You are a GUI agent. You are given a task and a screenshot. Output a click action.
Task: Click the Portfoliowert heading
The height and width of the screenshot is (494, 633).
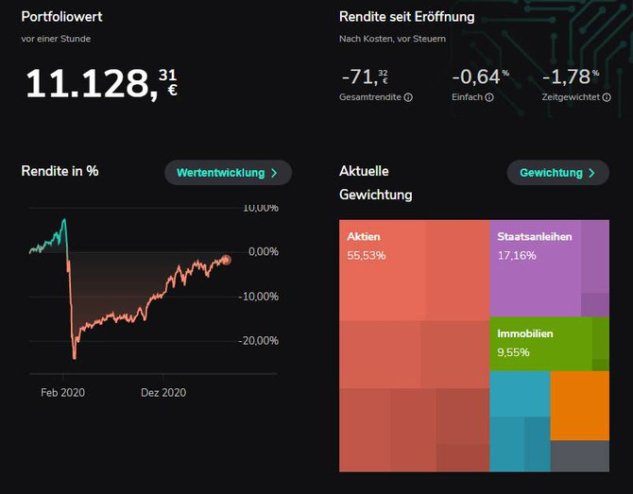(61, 17)
